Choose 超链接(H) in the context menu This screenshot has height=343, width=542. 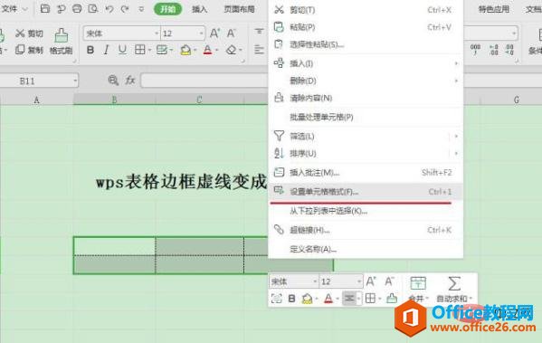click(x=366, y=230)
